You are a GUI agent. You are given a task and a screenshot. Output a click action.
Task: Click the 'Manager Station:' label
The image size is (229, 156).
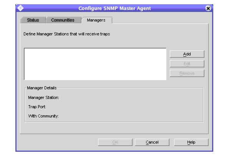coord(43,97)
